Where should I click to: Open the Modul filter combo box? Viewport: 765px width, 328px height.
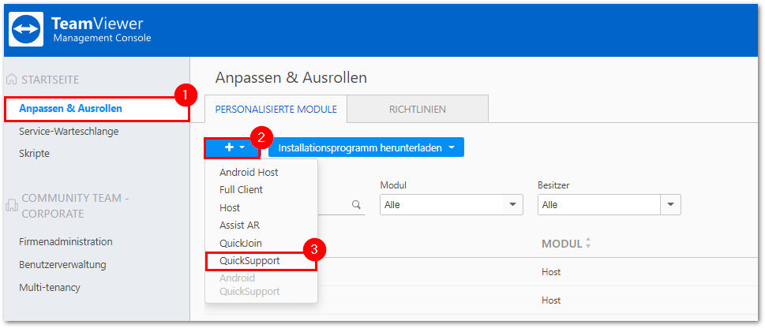click(x=452, y=205)
